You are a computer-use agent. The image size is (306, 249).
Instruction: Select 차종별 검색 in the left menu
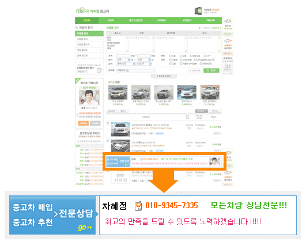[x=89, y=39]
